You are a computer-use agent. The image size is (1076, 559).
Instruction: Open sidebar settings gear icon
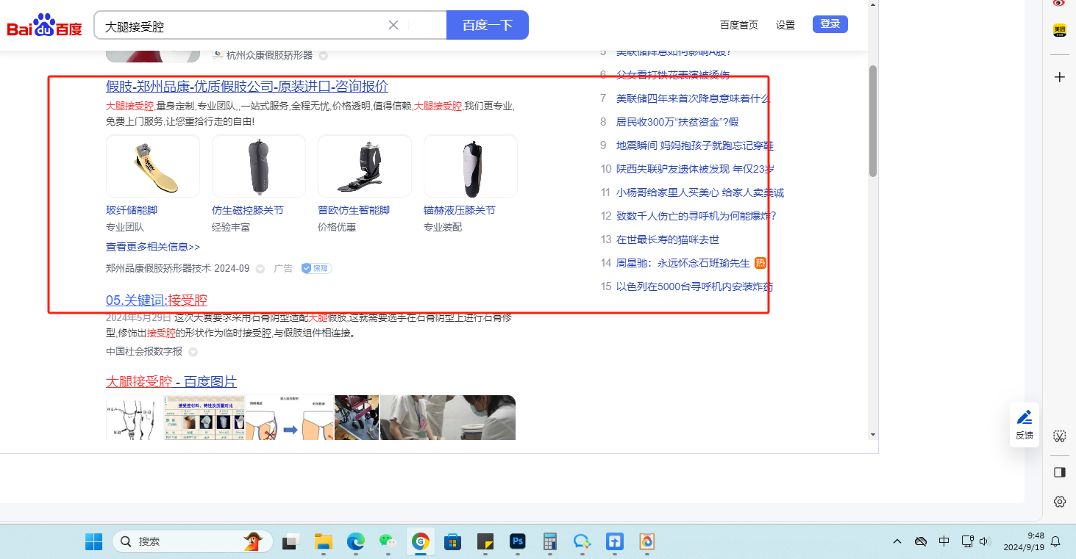pyautogui.click(x=1059, y=501)
